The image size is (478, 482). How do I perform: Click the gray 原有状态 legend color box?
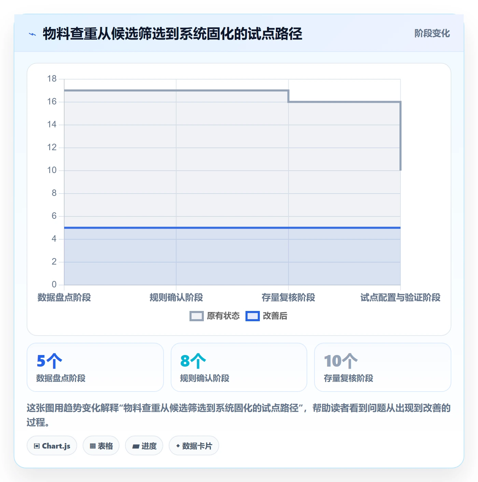[x=197, y=316]
